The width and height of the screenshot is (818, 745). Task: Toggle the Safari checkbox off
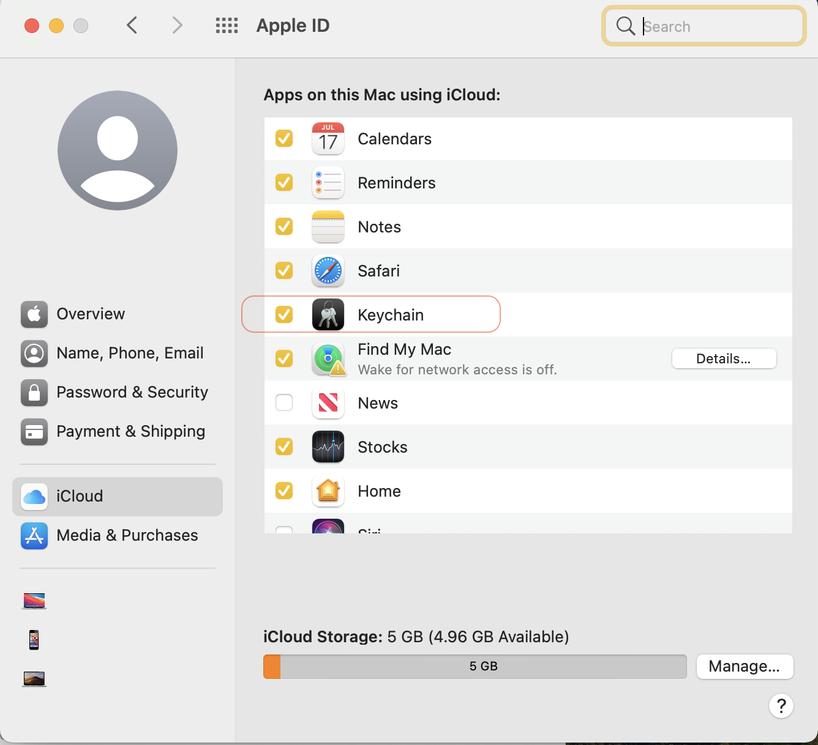coord(284,271)
